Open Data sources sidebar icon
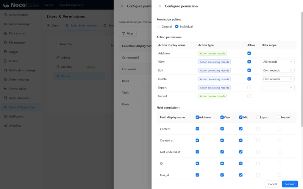This screenshot has width=303, height=189. (5, 33)
